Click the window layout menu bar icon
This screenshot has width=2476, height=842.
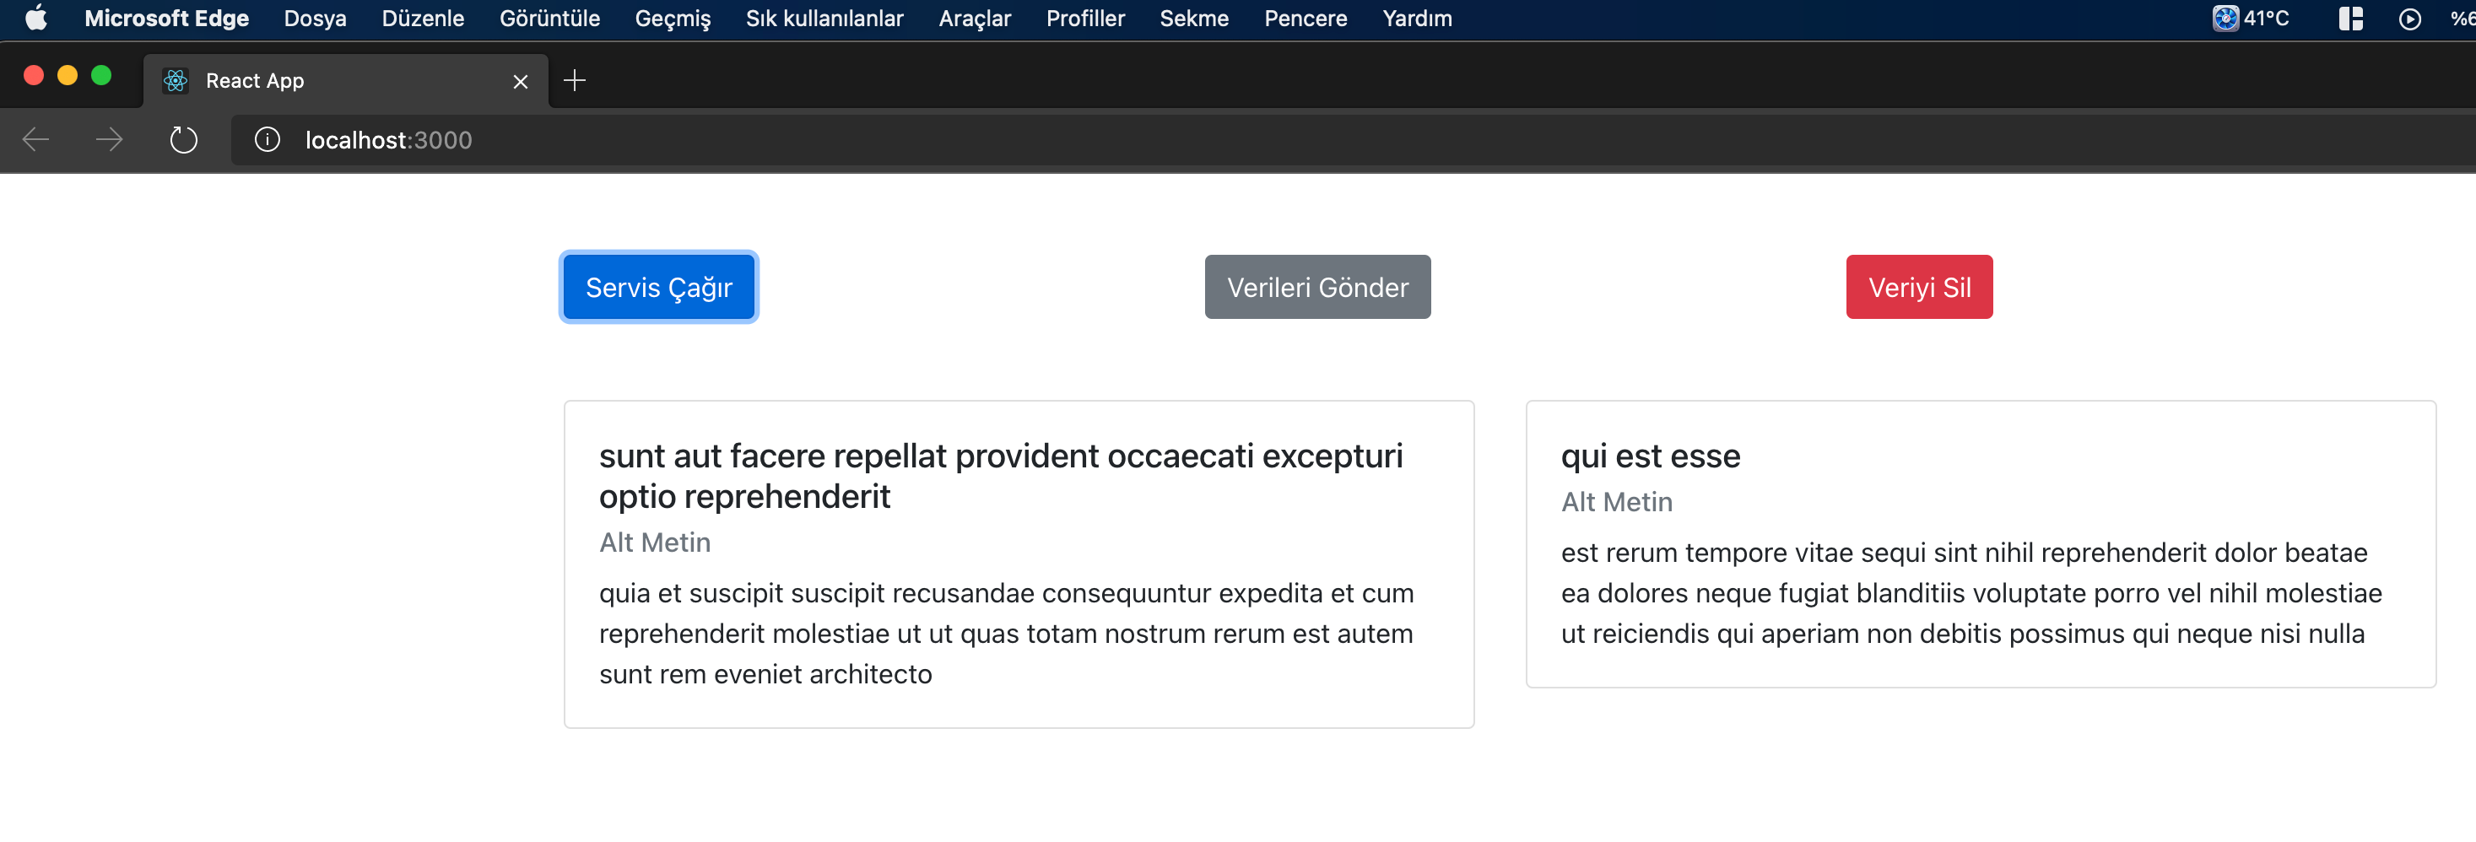[x=2351, y=19]
